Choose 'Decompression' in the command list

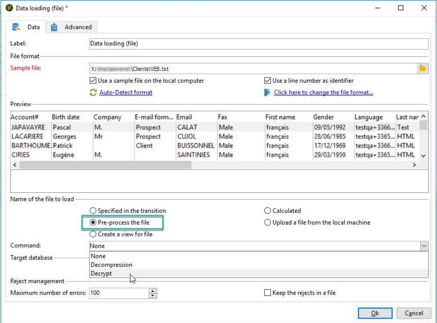point(259,265)
